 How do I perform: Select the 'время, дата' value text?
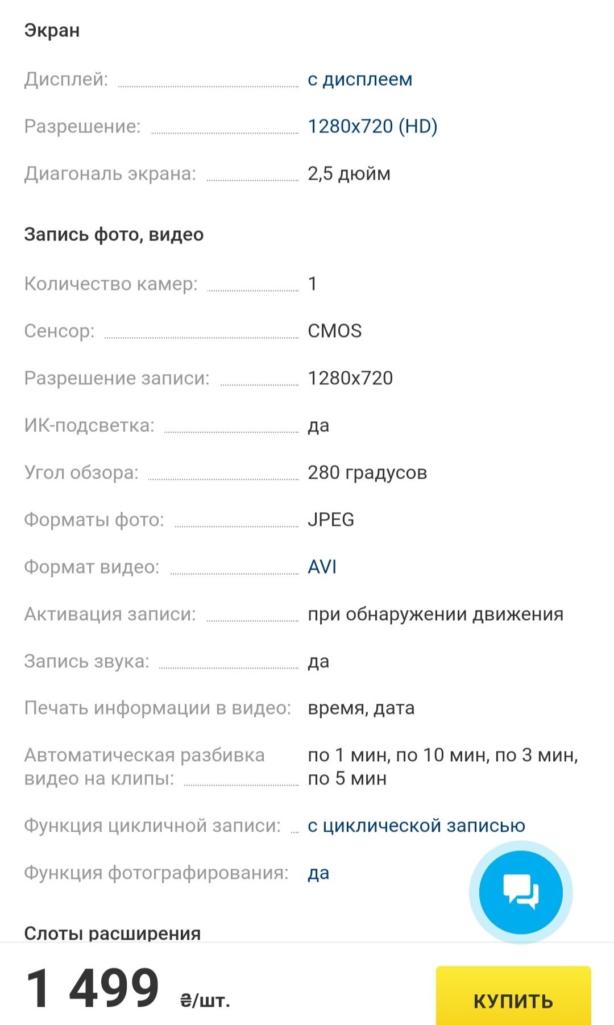coord(361,708)
